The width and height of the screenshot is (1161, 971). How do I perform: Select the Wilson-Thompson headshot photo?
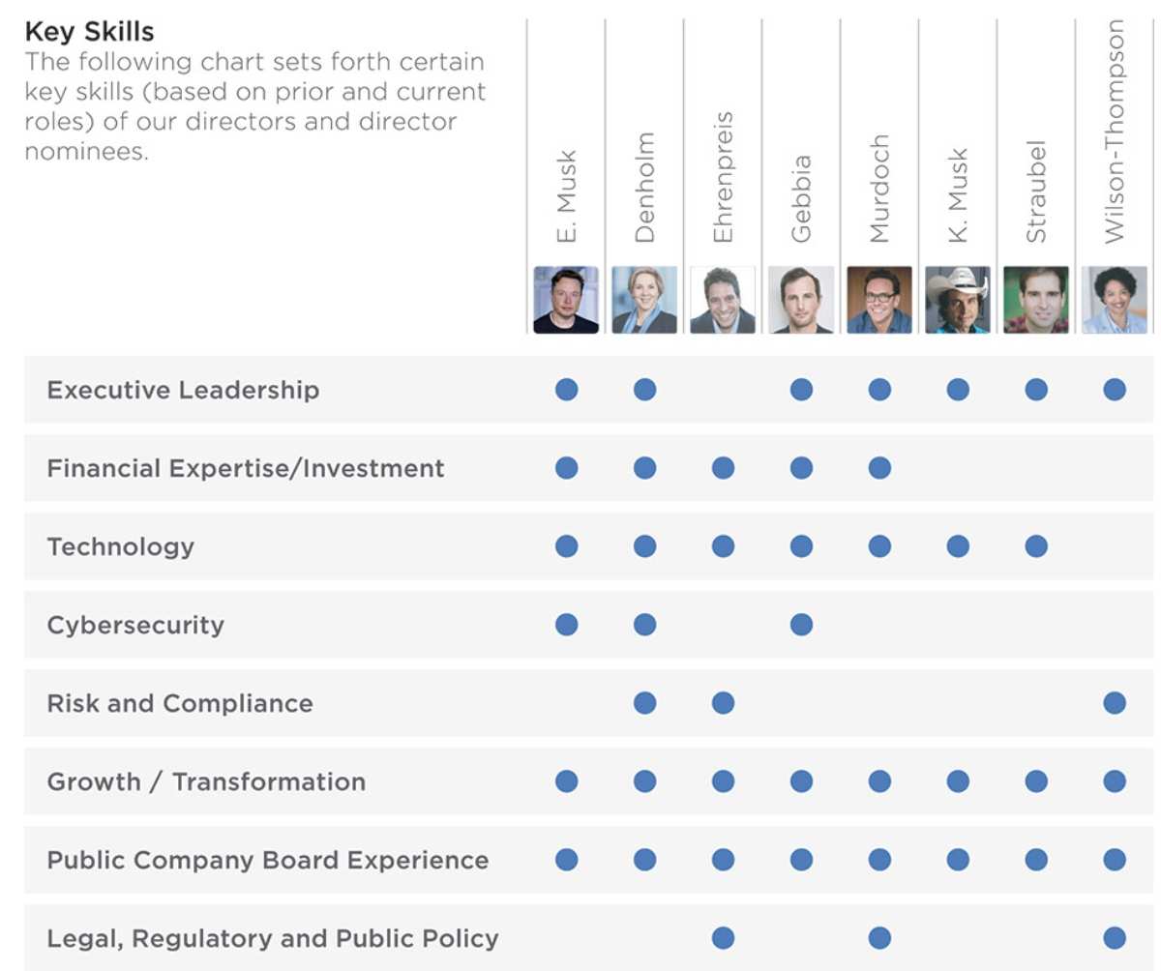click(x=1115, y=300)
